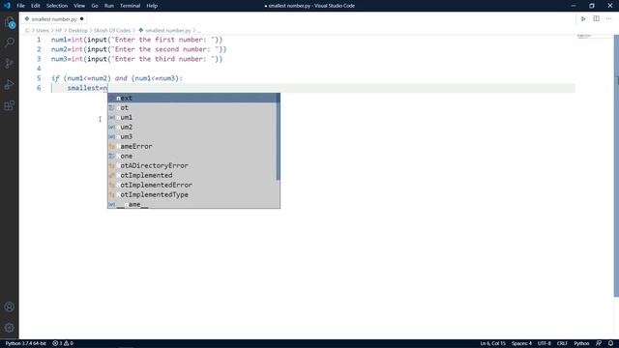Open the Terminal menu
This screenshot has width=619, height=348.
click(x=131, y=6)
